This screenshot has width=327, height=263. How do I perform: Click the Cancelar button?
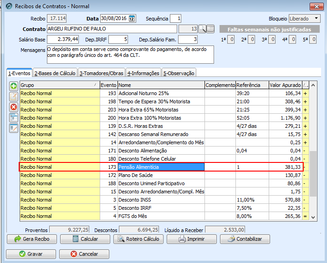[x=84, y=254]
